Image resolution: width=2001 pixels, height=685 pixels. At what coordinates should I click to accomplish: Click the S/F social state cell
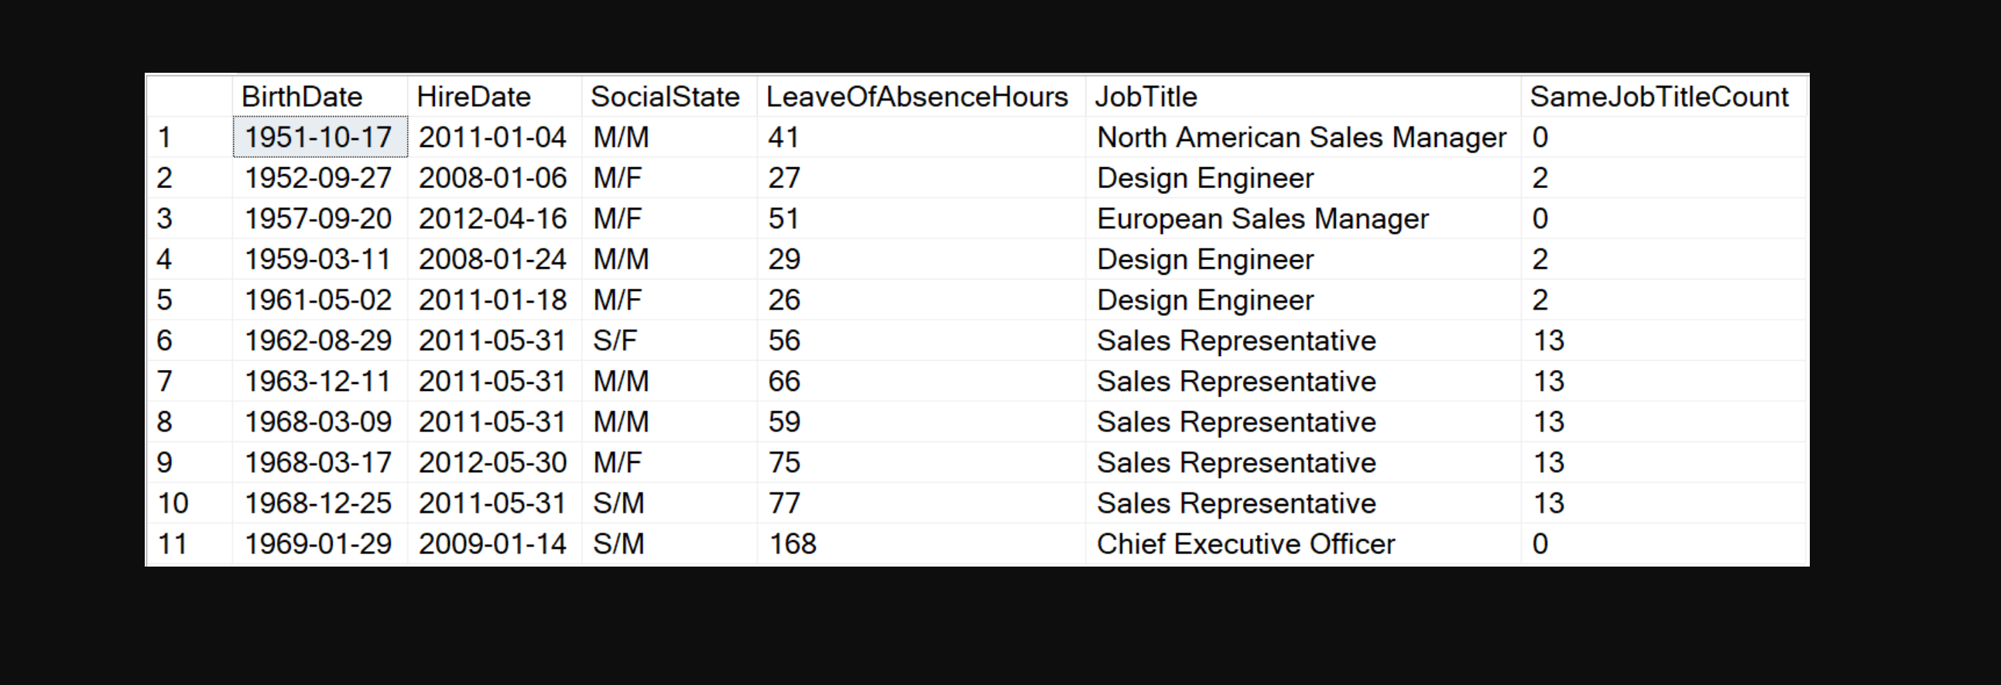pos(670,341)
